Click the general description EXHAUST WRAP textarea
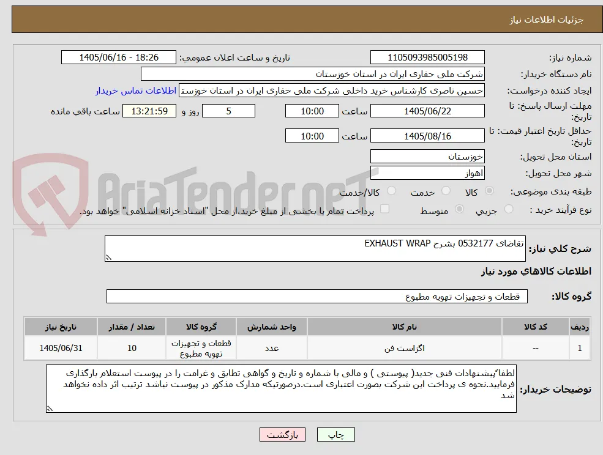Screen dimensions: 603x455 [x=315, y=249]
